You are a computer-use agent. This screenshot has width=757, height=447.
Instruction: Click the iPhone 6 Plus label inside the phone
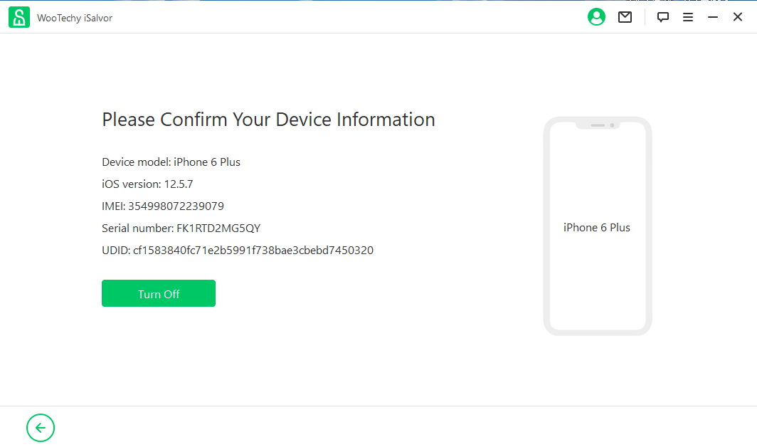pos(597,227)
